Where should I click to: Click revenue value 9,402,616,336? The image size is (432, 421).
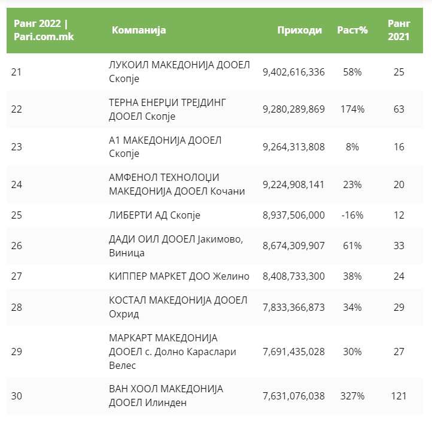[x=293, y=72]
